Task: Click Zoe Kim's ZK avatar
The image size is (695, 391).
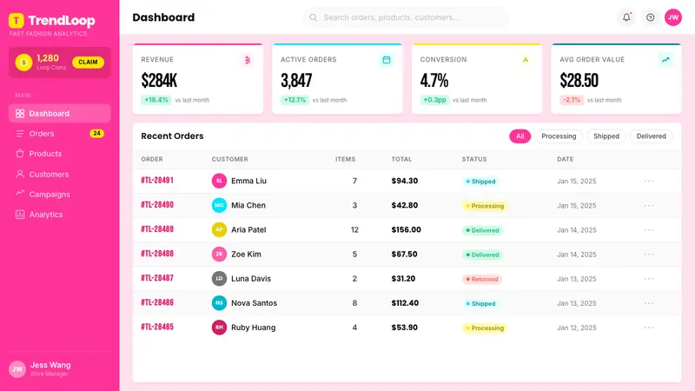Action: 219,254
